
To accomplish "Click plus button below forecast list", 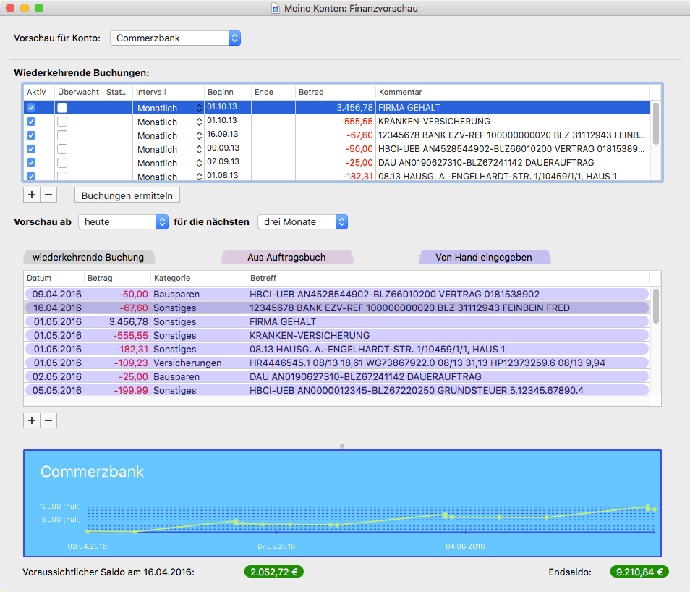I will [x=31, y=420].
